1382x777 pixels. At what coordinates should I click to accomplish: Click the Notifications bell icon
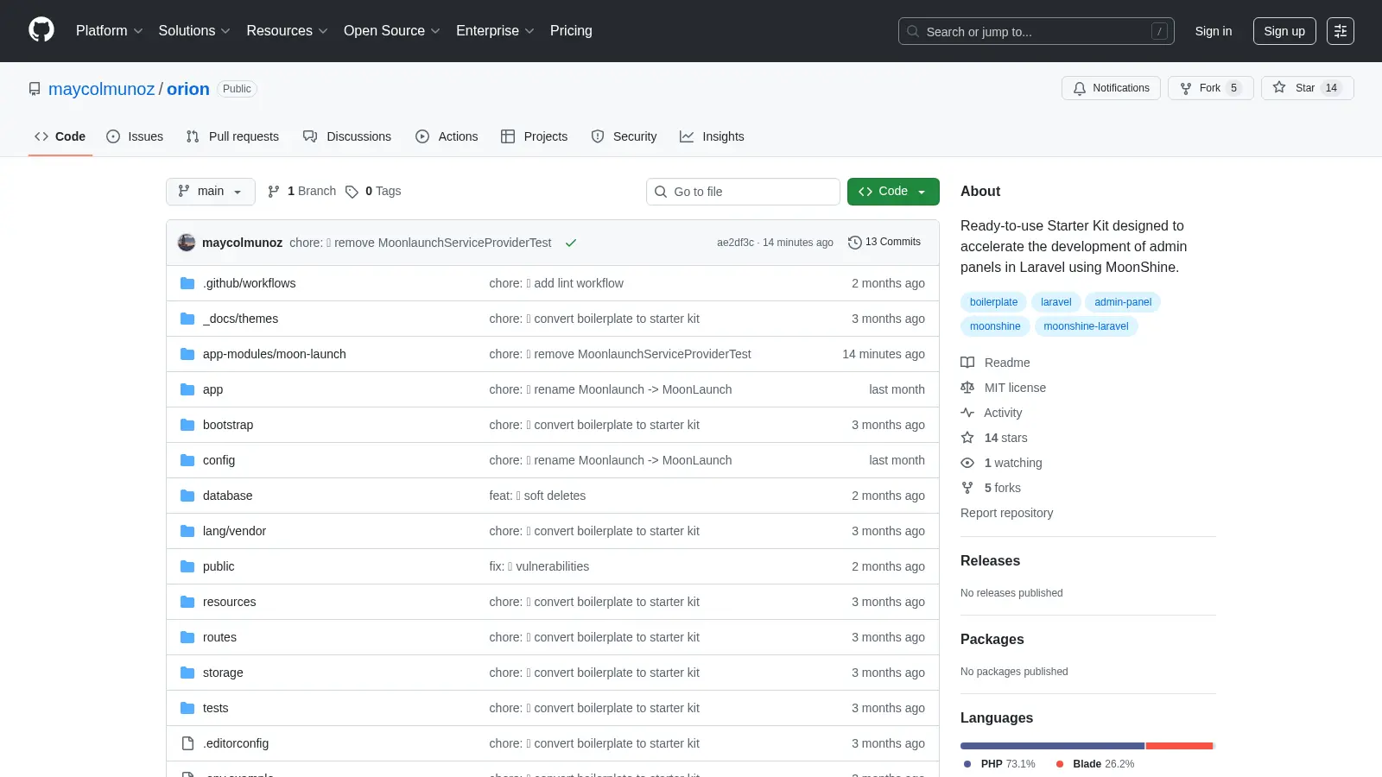pos(1080,88)
